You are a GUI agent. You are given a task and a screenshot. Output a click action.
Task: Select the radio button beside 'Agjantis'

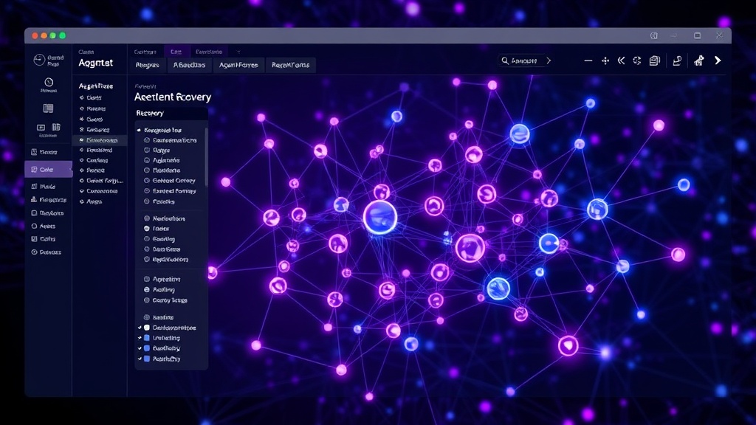click(x=147, y=160)
